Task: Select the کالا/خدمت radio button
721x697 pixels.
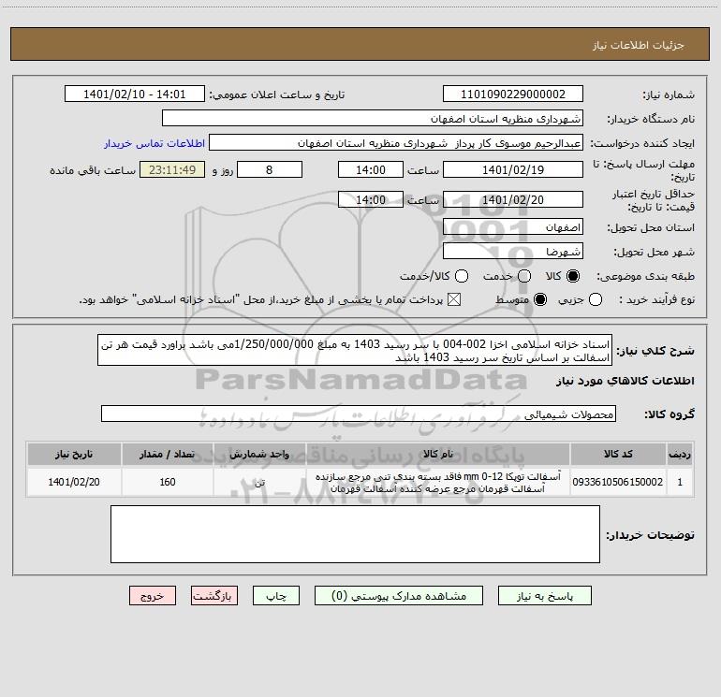Action: pos(462,276)
